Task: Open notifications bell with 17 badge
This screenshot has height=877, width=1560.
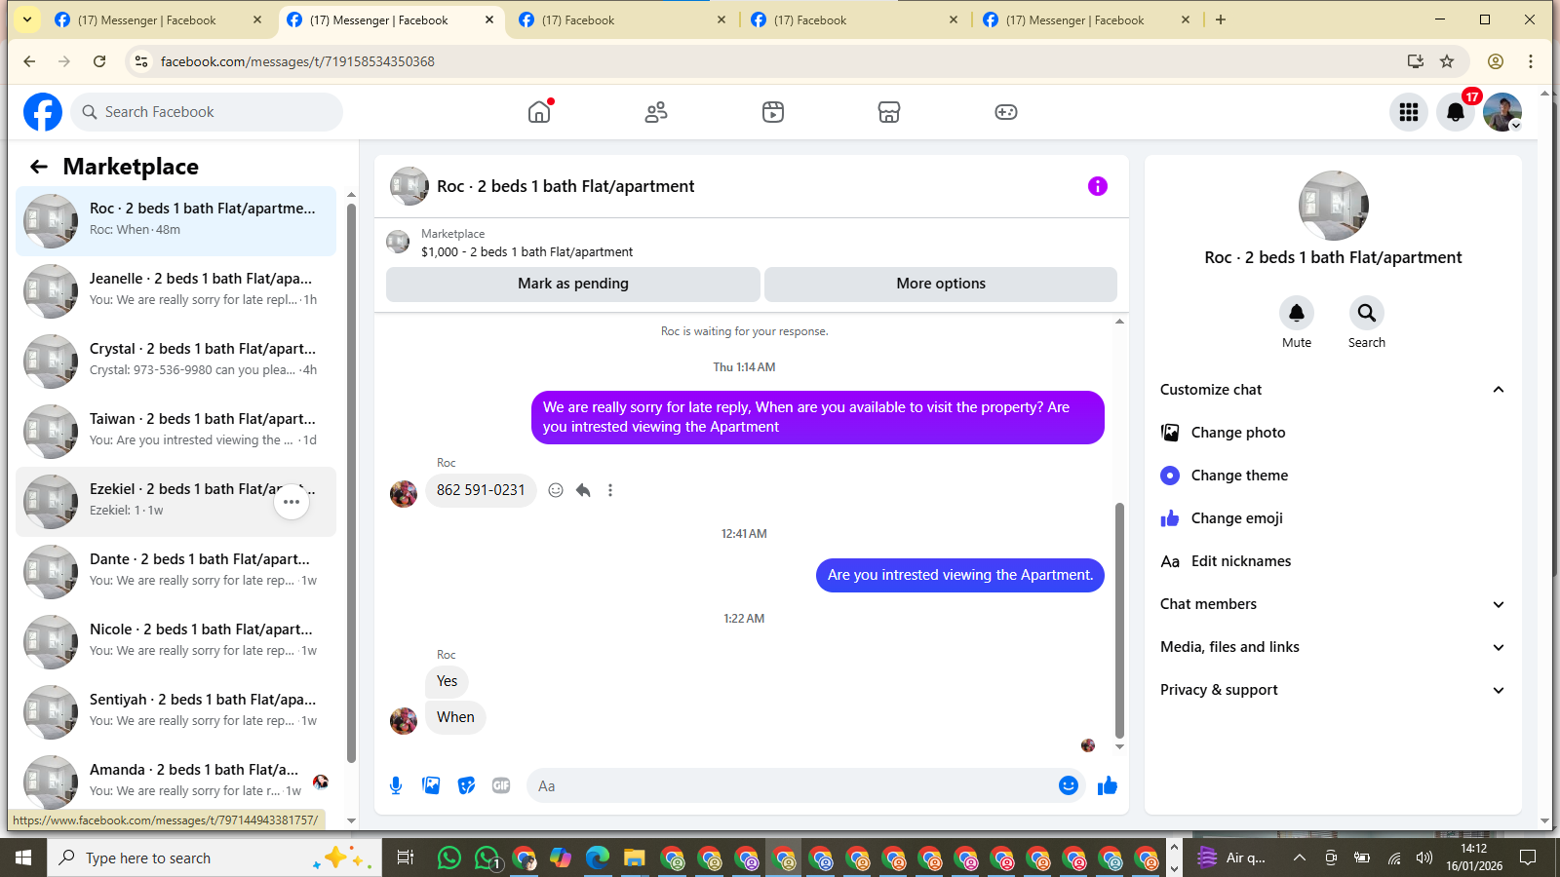Action: coord(1456,112)
